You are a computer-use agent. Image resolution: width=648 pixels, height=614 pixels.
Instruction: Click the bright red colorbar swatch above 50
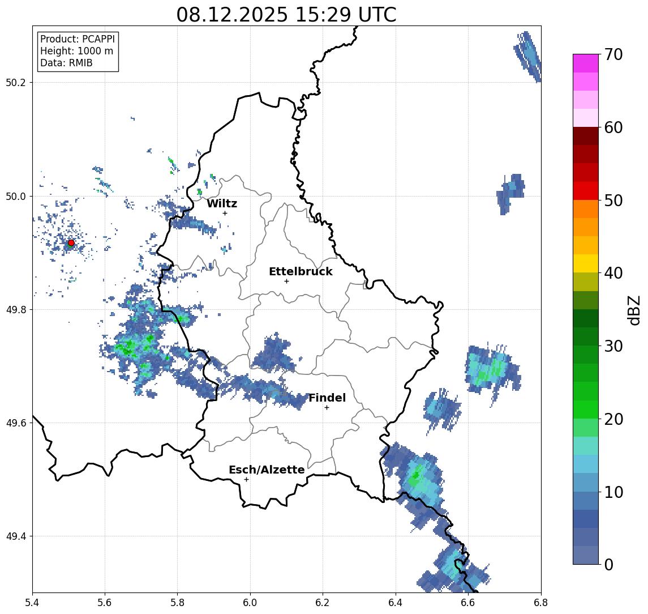click(586, 191)
